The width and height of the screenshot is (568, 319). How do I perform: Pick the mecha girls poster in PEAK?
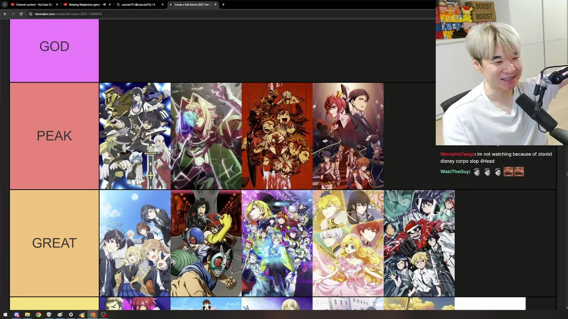point(135,136)
